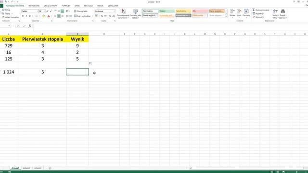This screenshot has width=308, height=173.
Task: Redo the last action
Action: (x=12, y=1)
